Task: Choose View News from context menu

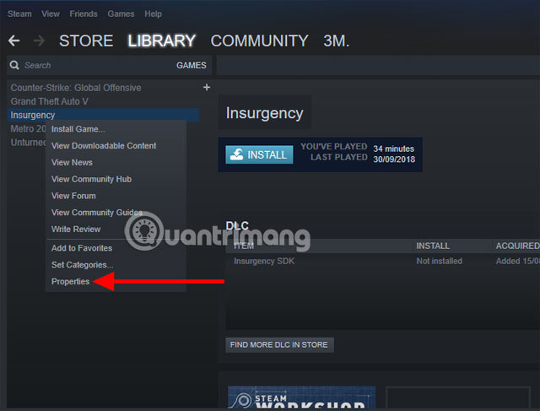Action: pyautogui.click(x=116, y=162)
